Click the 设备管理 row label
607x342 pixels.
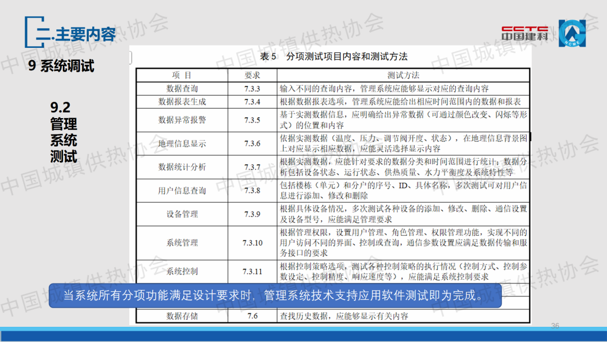[x=182, y=214]
